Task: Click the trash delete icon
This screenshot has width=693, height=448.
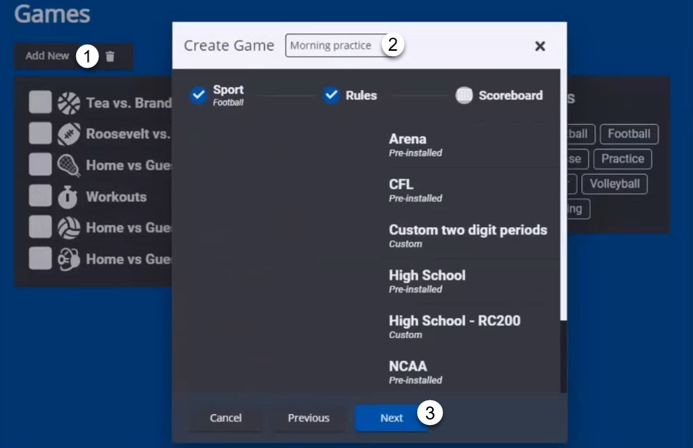Action: (x=110, y=56)
